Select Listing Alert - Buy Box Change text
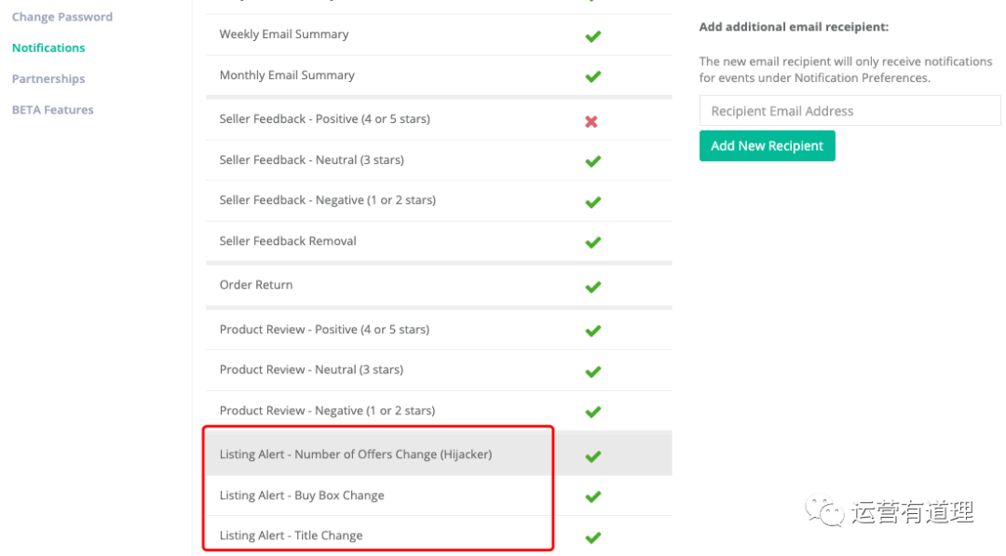 click(x=302, y=495)
